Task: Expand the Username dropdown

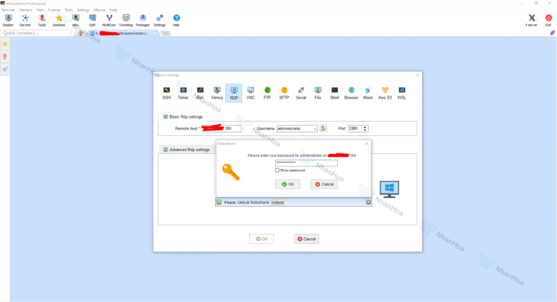Action: pos(314,129)
